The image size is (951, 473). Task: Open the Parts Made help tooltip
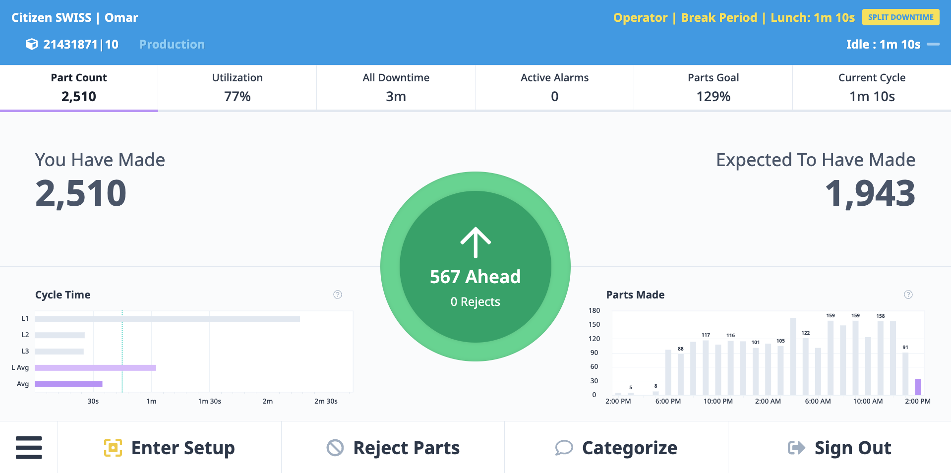(908, 294)
